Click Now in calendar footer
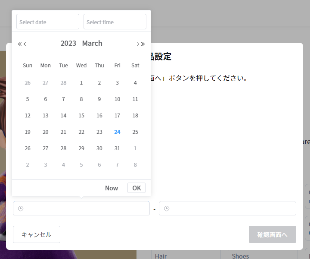The image size is (310, 259). pos(112,188)
